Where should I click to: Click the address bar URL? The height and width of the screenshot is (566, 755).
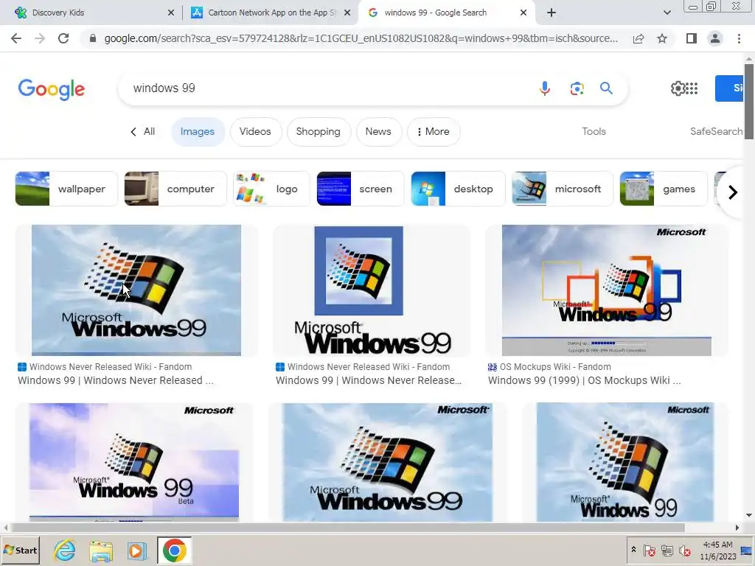coord(361,38)
